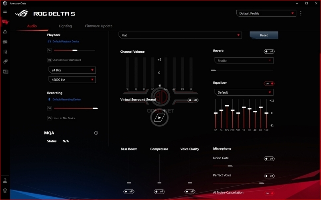Show MQA information icon
Screen dimensions: 321x200
(96, 133)
